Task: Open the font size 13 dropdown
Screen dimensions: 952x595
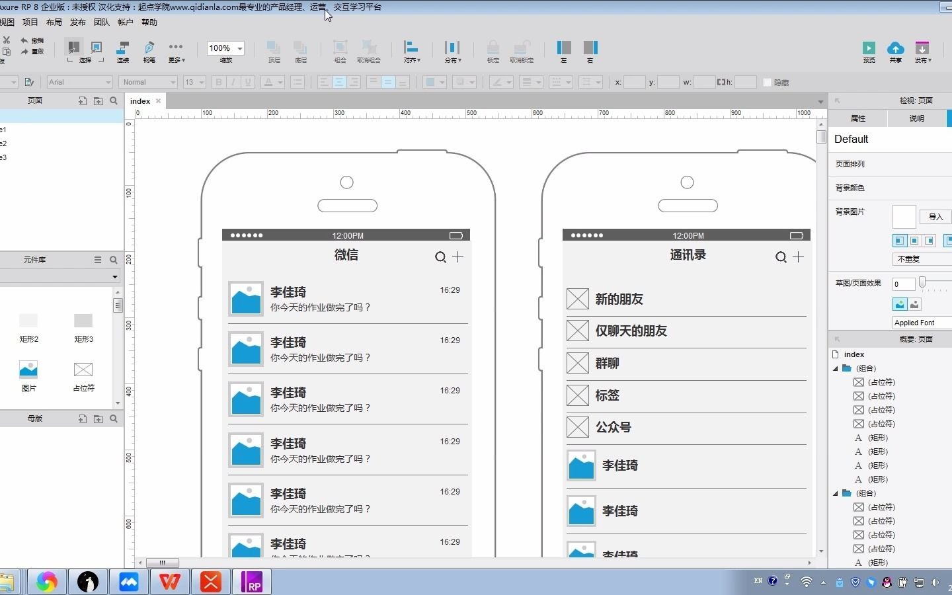Action: (194, 82)
